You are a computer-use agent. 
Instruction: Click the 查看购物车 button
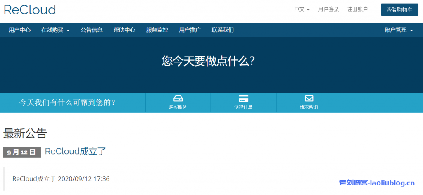pos(399,10)
